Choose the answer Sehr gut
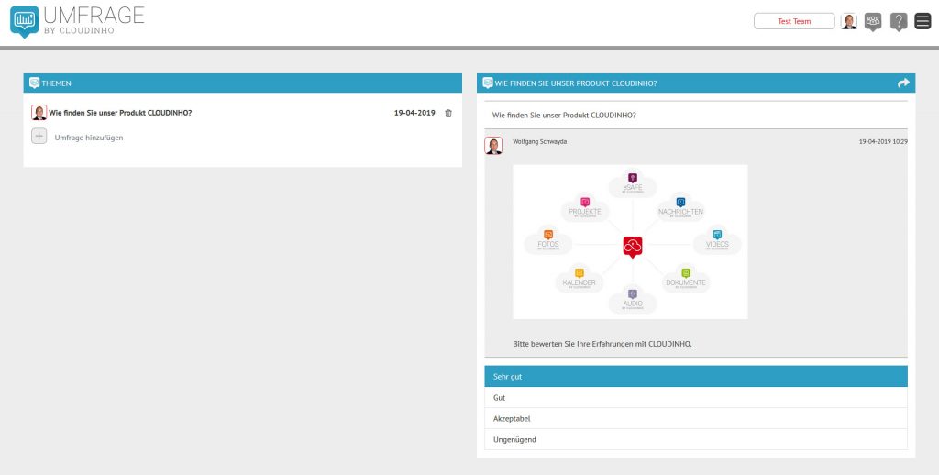Screen dimensions: 939x475 pyautogui.click(x=696, y=376)
